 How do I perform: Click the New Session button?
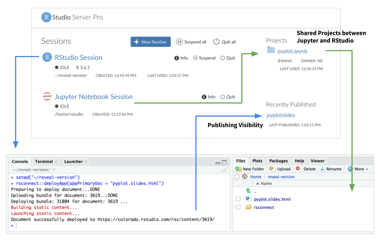(x=151, y=42)
